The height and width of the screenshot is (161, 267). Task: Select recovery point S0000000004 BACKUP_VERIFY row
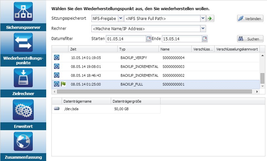[x=156, y=58]
